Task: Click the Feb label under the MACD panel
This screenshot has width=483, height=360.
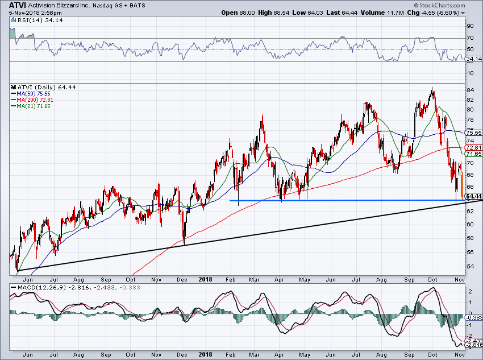Action: pos(230,354)
